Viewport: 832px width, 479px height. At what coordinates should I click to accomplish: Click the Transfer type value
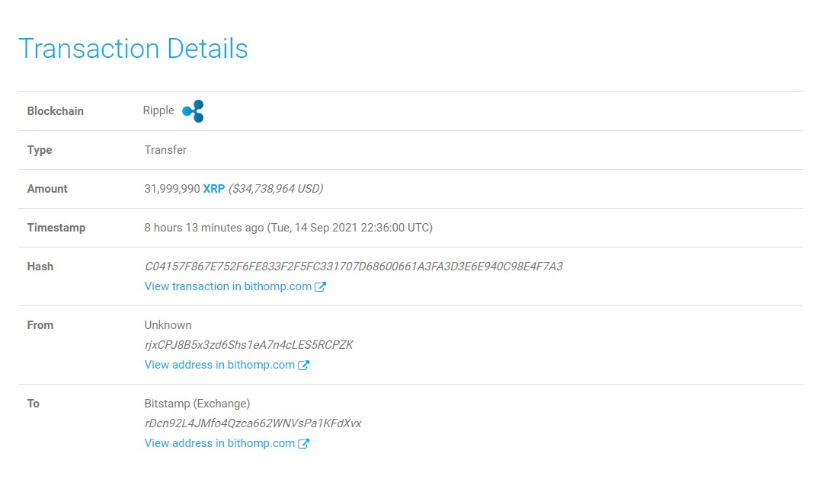pyautogui.click(x=165, y=150)
